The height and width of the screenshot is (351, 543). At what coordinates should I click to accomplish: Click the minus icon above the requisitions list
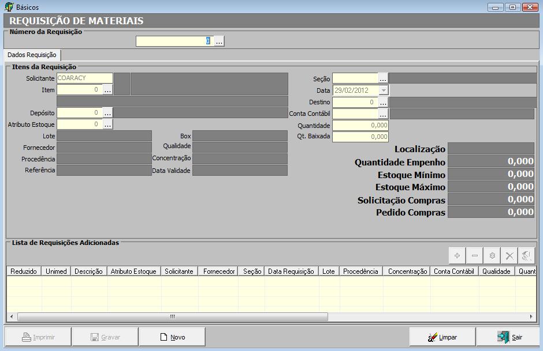[x=475, y=256]
